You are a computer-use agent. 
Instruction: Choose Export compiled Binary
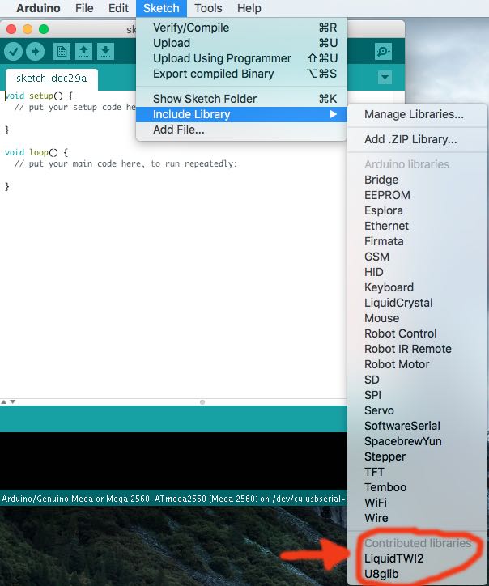click(213, 74)
